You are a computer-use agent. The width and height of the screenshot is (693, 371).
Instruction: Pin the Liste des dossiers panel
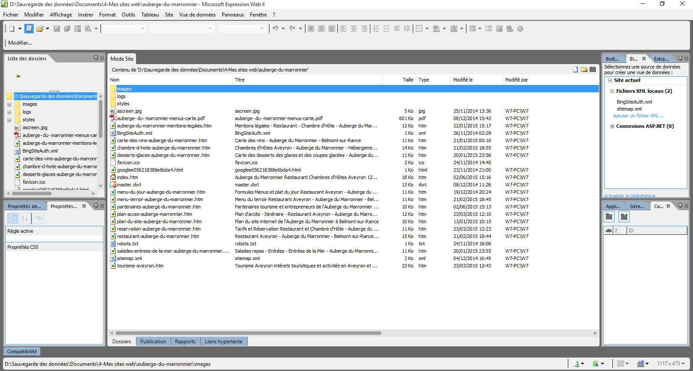(x=96, y=58)
